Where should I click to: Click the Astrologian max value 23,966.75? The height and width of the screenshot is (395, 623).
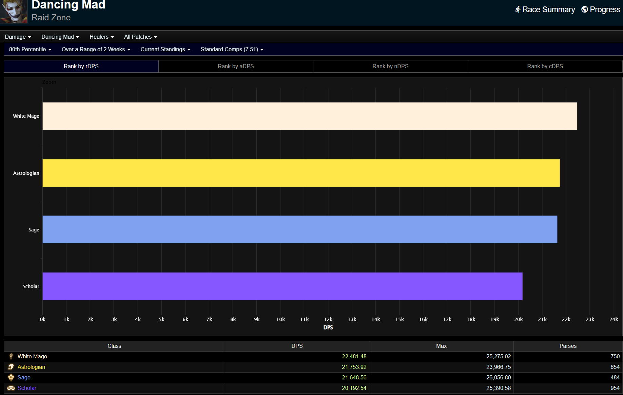tap(499, 367)
